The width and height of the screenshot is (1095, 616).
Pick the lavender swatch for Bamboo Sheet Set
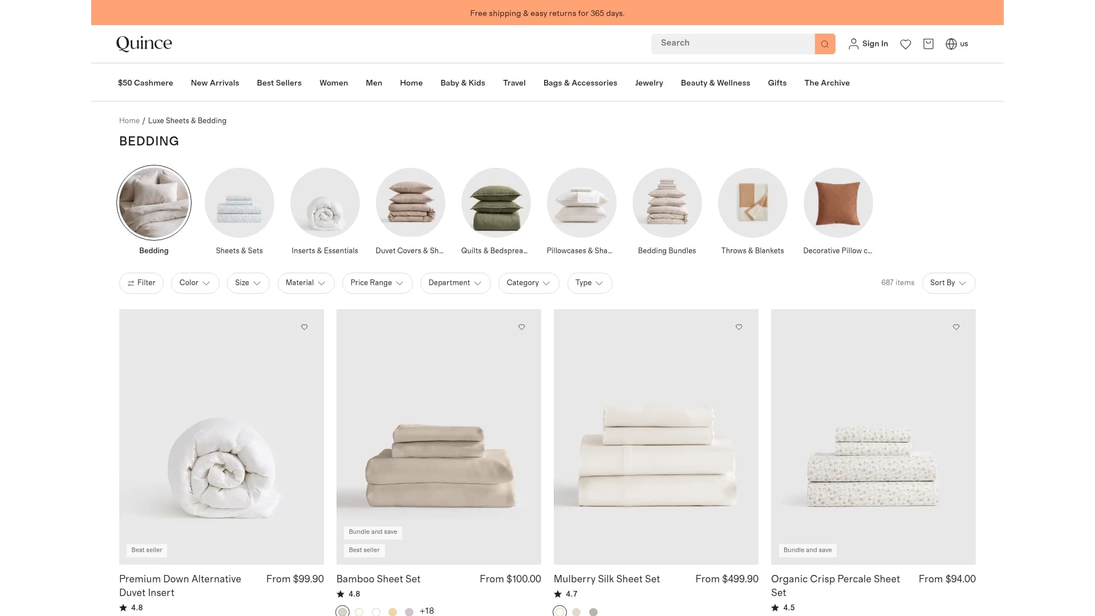click(409, 611)
